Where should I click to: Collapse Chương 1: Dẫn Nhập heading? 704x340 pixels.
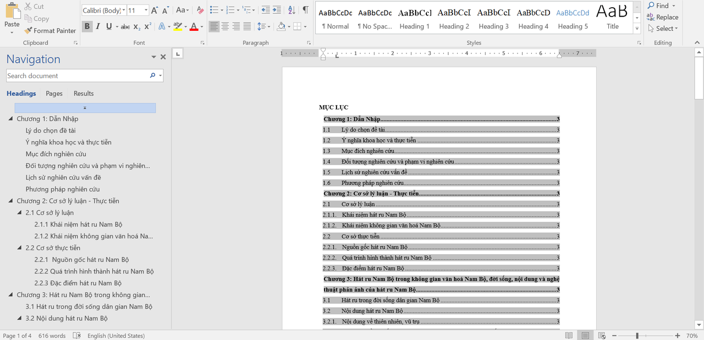pos(11,119)
